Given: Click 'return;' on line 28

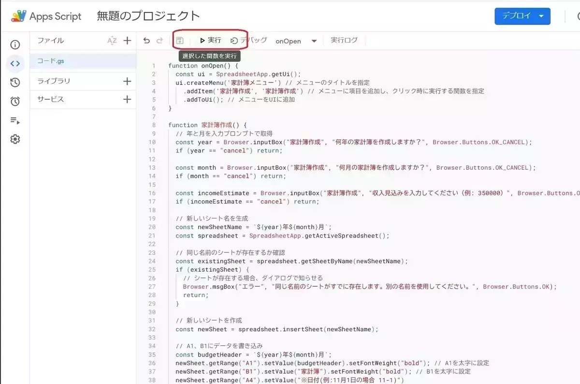Looking at the screenshot, I should 196,295.
